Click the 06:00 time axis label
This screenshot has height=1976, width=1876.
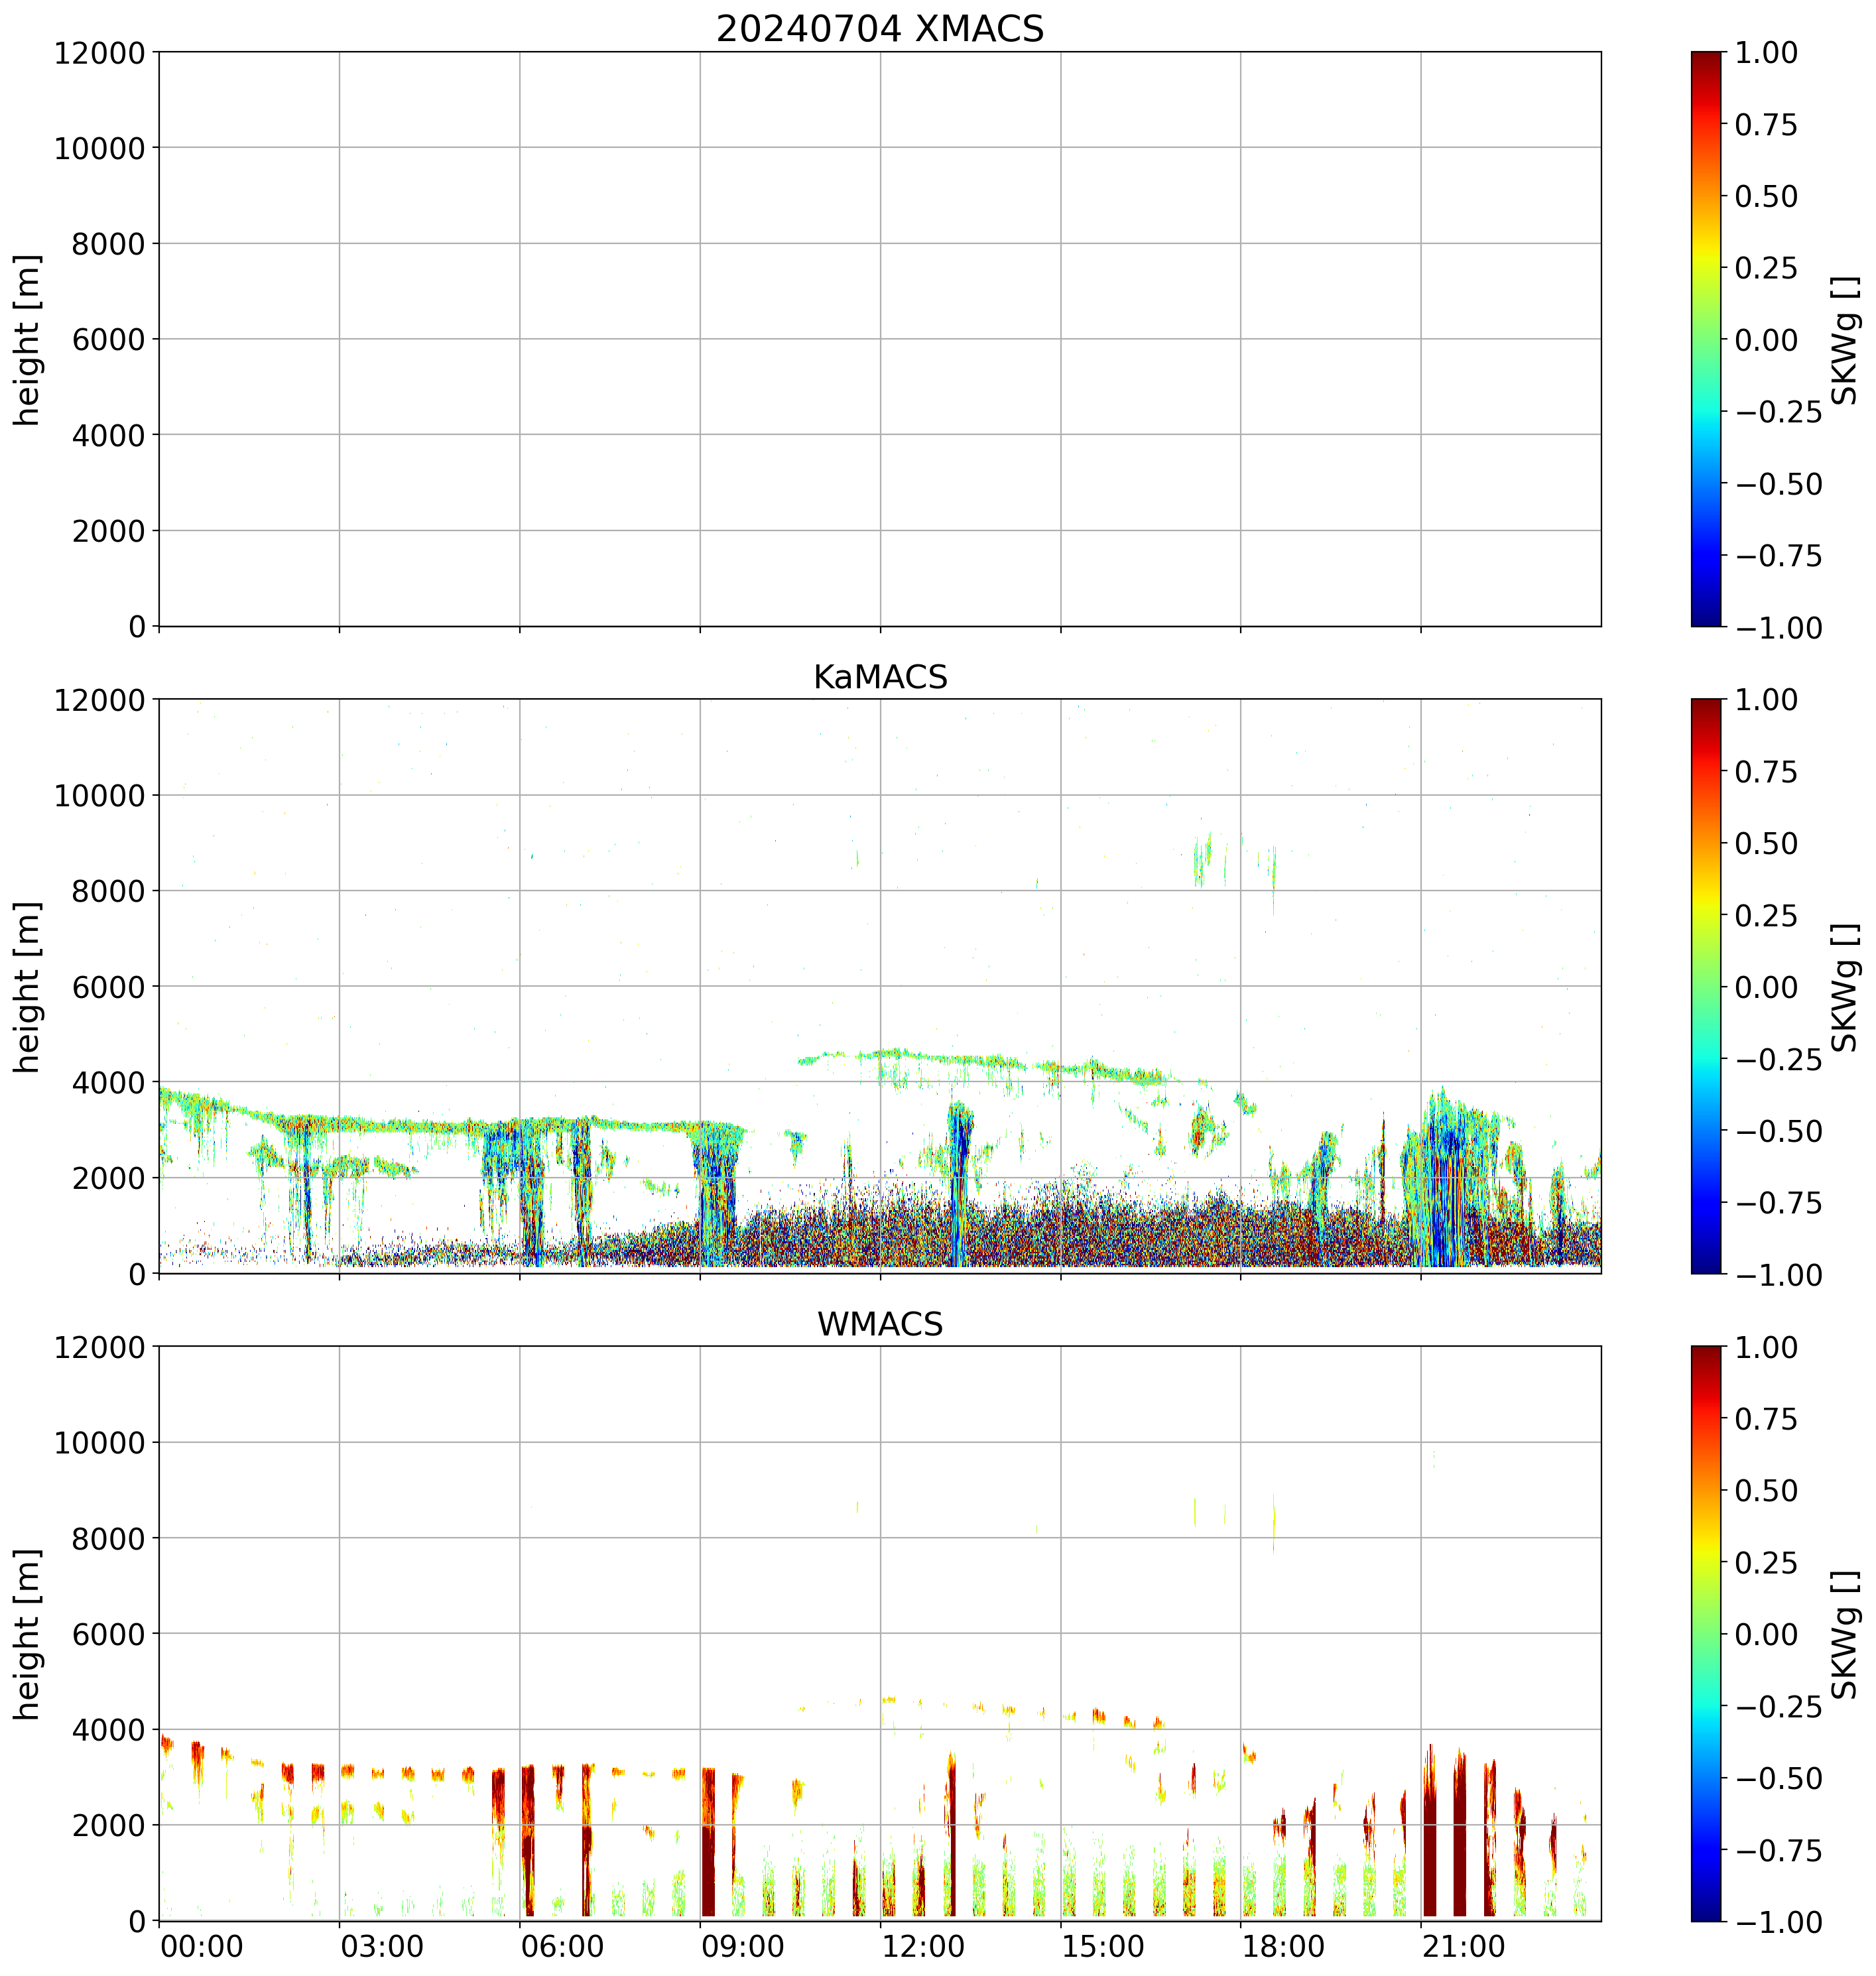click(562, 1947)
